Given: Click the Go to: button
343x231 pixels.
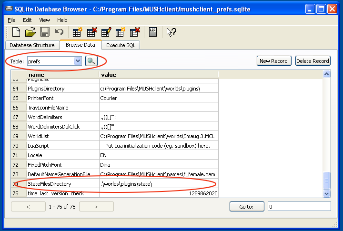Looking at the screenshot, I should point(247,207).
